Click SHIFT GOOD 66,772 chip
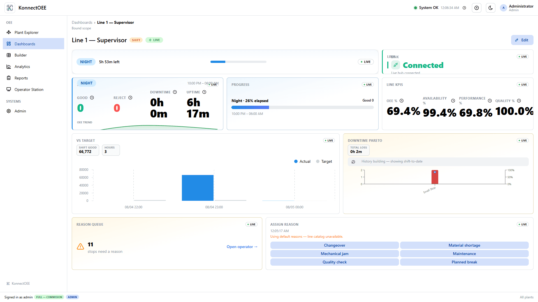This screenshot has height=302, width=538. tap(88, 150)
